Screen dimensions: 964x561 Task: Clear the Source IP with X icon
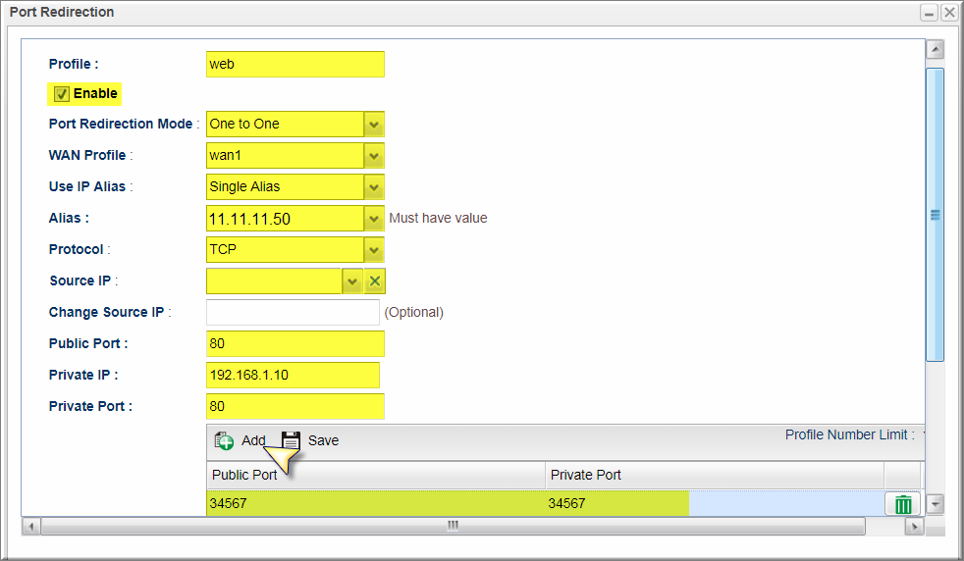click(375, 281)
